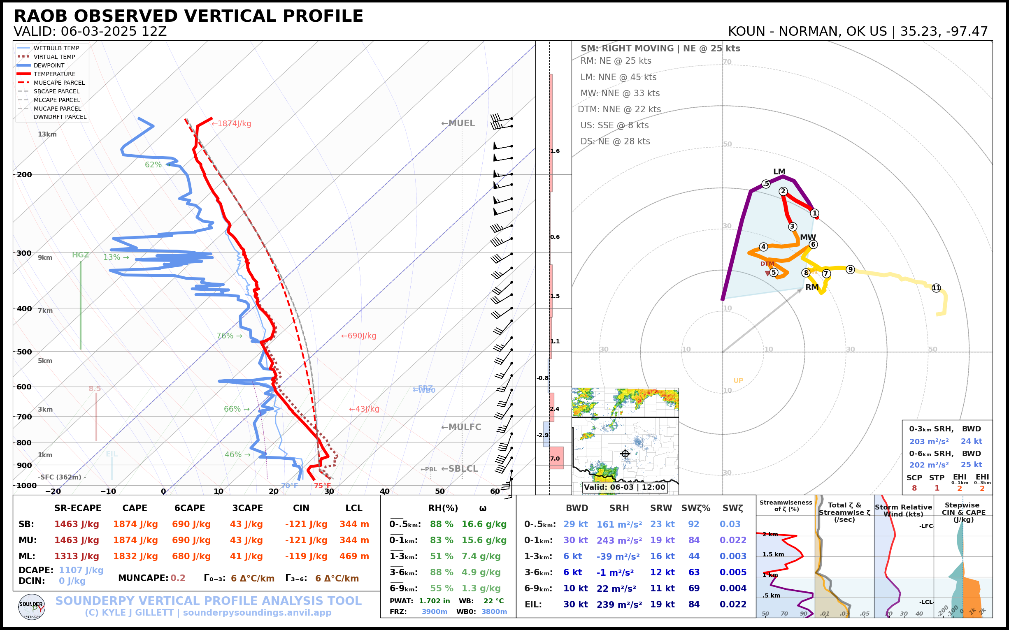Click the TEMPERATURE legend entry
The height and width of the screenshot is (630, 1009).
coord(54,74)
